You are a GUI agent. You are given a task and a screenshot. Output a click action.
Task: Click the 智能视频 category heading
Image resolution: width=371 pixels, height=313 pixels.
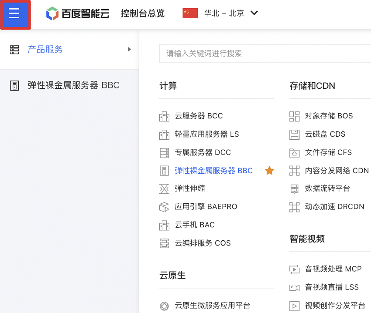[x=307, y=239]
